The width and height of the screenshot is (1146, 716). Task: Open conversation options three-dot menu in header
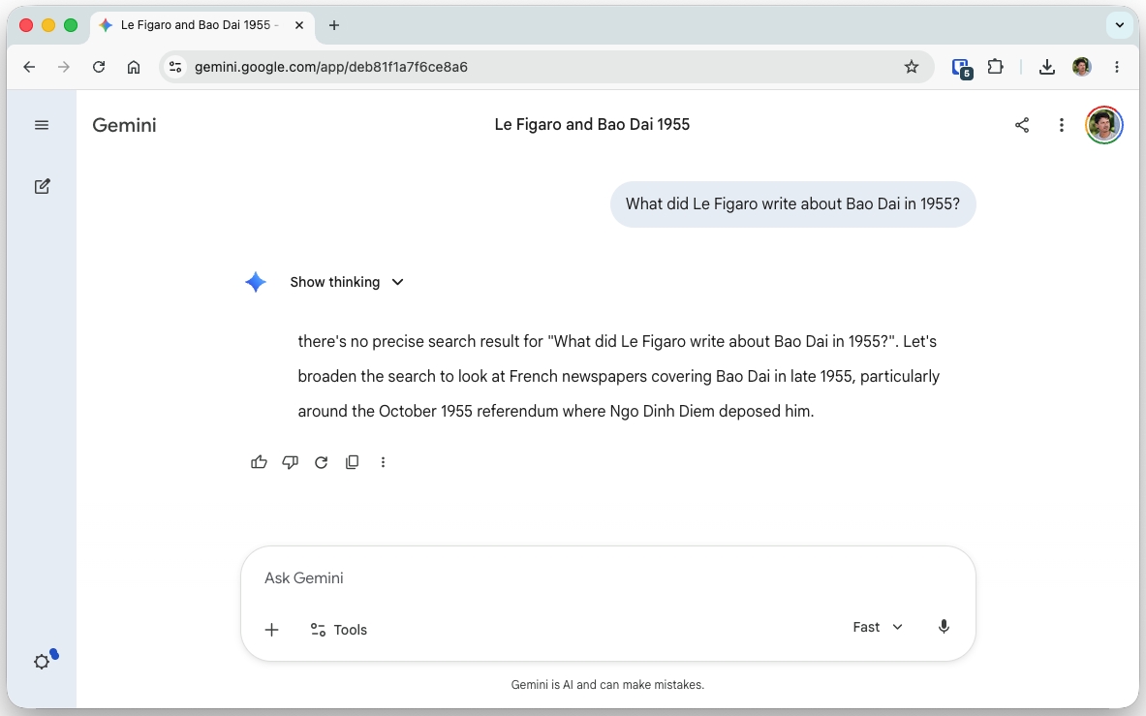click(x=1061, y=125)
